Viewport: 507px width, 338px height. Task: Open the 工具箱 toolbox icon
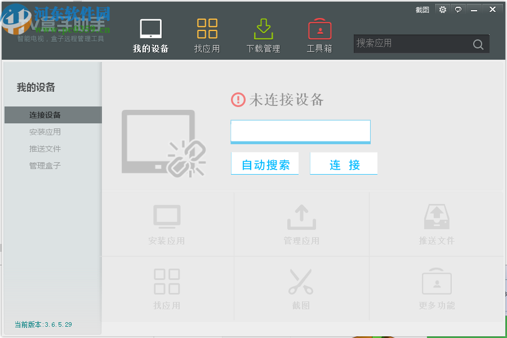click(x=319, y=28)
